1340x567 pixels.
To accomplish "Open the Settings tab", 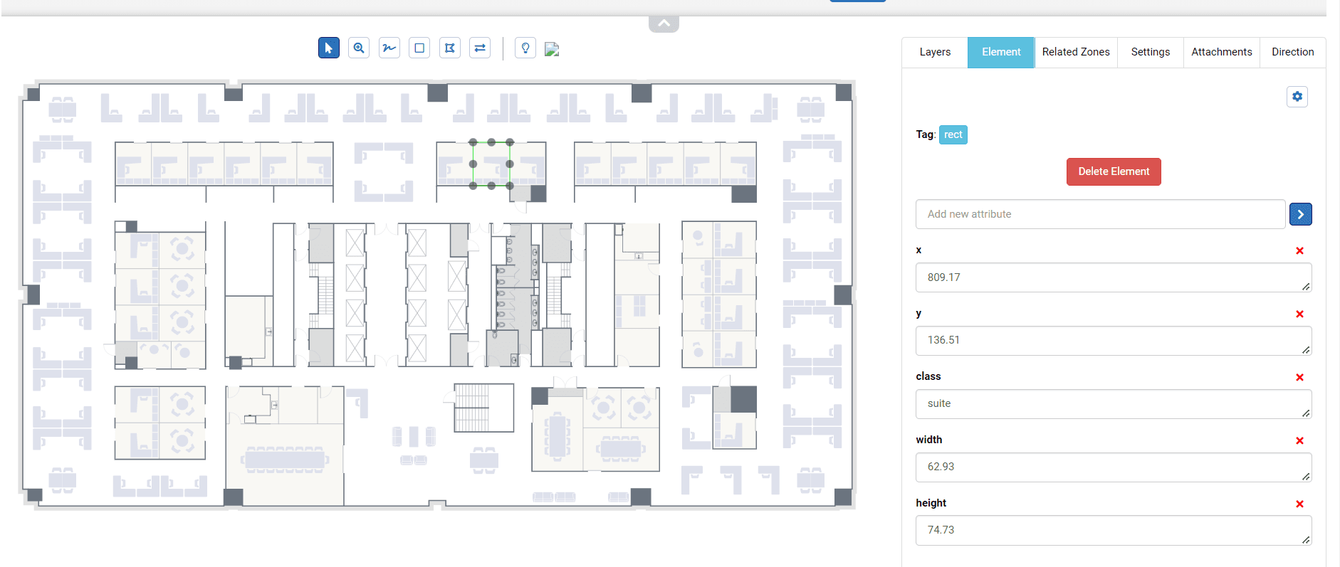I will tap(1151, 52).
